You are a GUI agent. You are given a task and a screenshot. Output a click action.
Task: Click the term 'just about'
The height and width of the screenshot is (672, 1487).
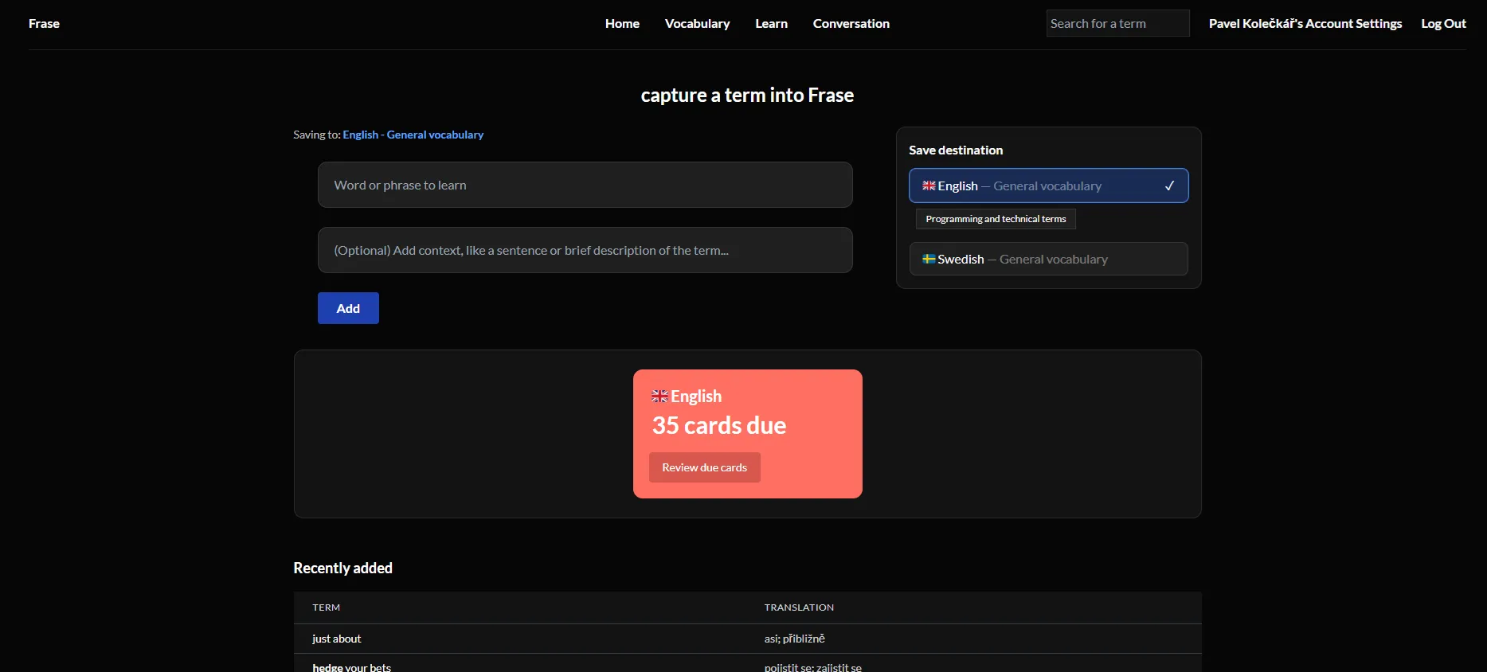[336, 639]
